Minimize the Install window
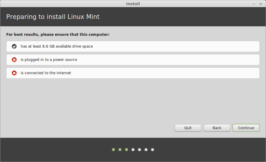266x162 pixels. pos(254,4)
